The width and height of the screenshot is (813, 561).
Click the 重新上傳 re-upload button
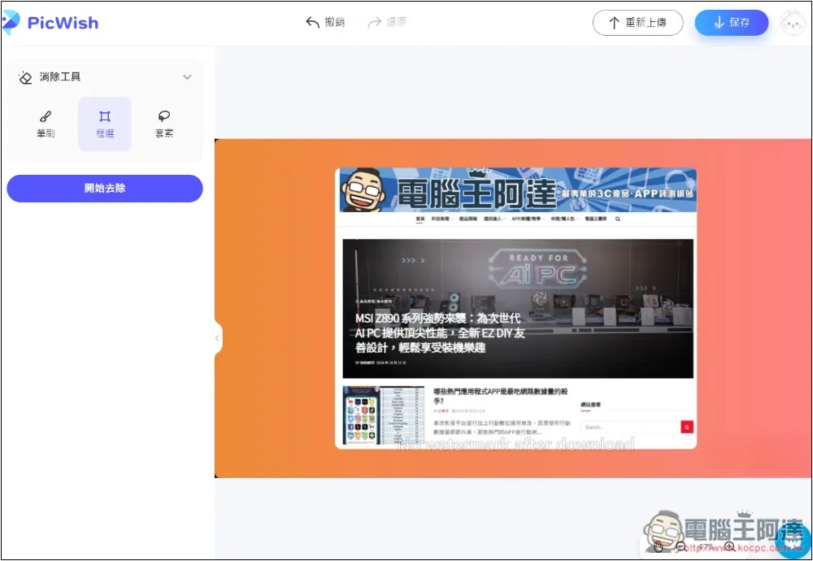pos(637,23)
